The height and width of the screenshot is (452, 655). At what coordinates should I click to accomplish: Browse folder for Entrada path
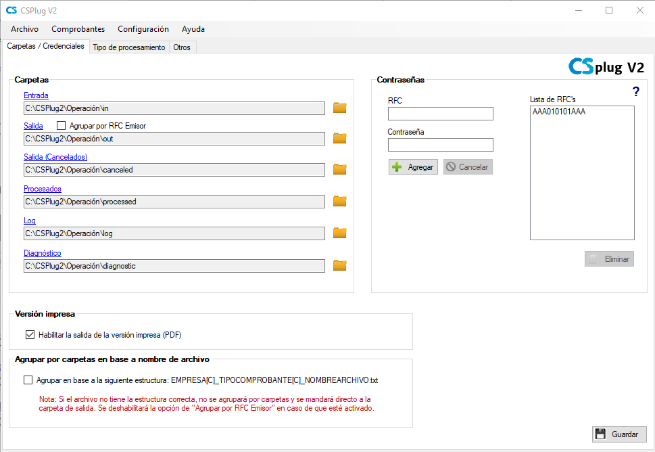[x=339, y=108]
